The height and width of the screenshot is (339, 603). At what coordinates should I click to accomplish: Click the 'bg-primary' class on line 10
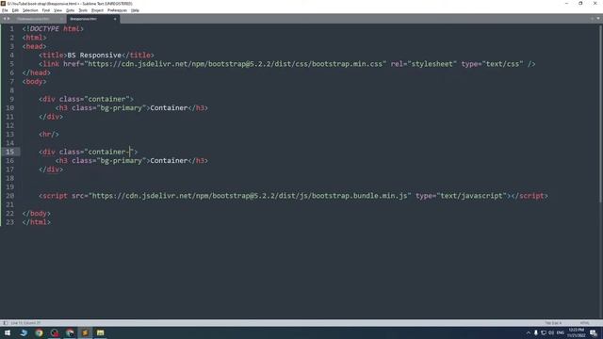122,108
